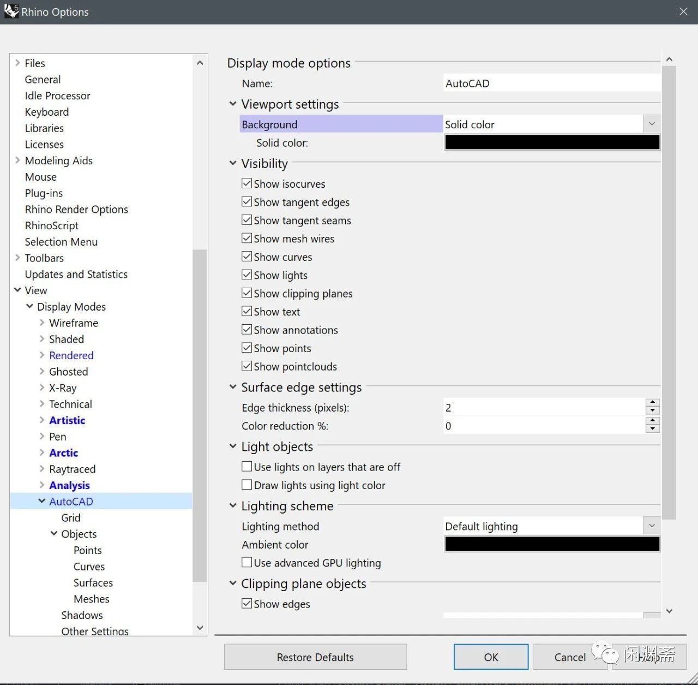
Task: Enable Use advanced GPU lighting
Action: tap(247, 562)
